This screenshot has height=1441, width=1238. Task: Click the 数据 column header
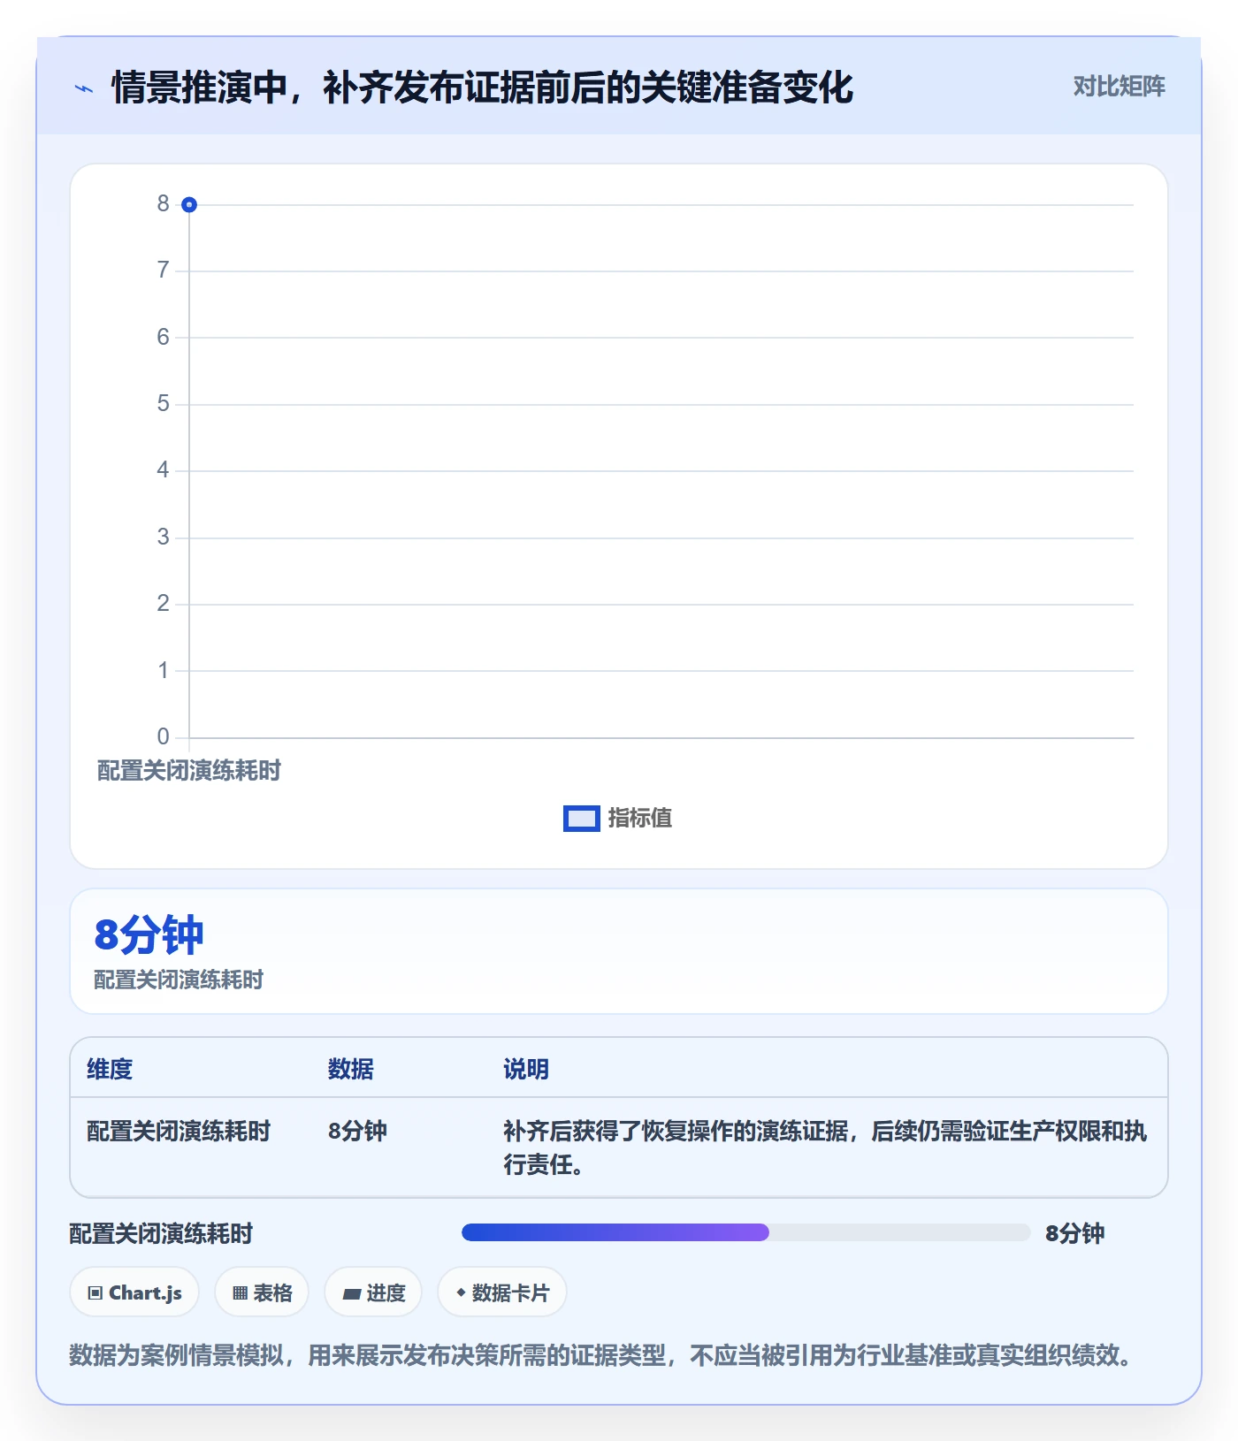click(351, 1069)
